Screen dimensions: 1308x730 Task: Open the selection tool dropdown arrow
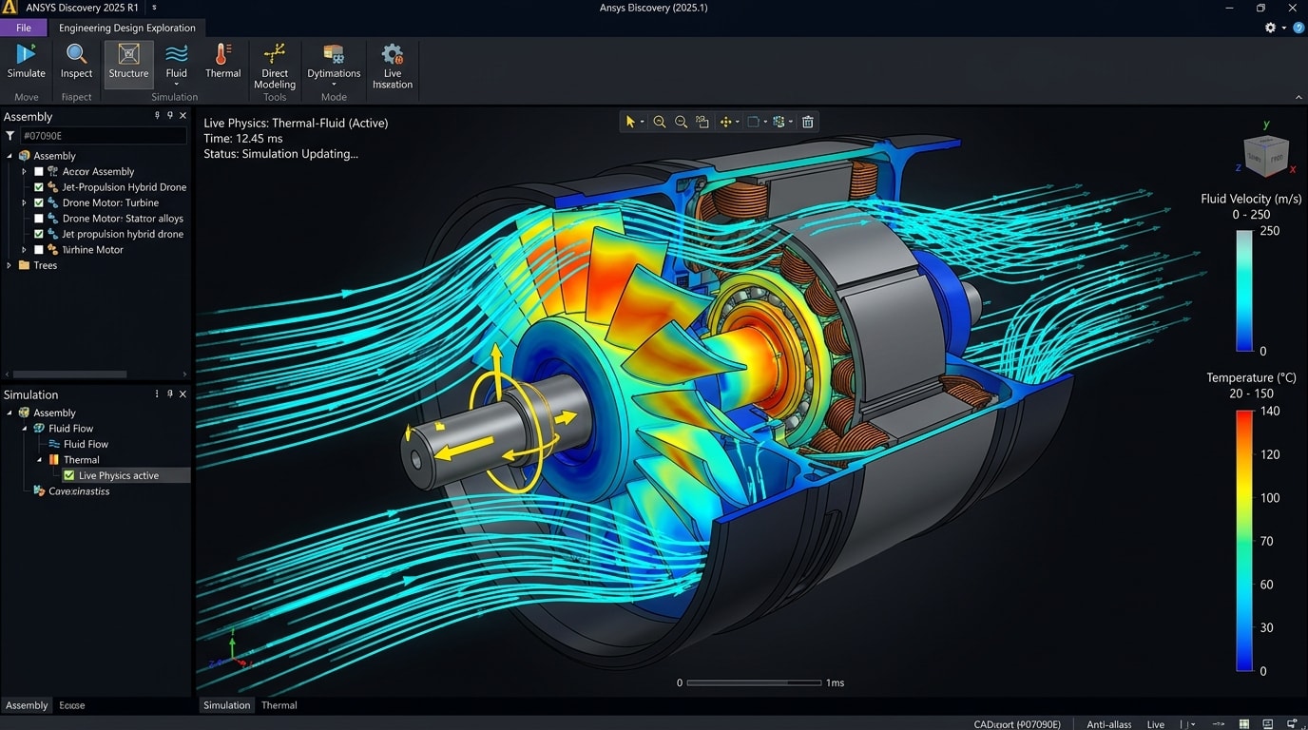tap(642, 123)
